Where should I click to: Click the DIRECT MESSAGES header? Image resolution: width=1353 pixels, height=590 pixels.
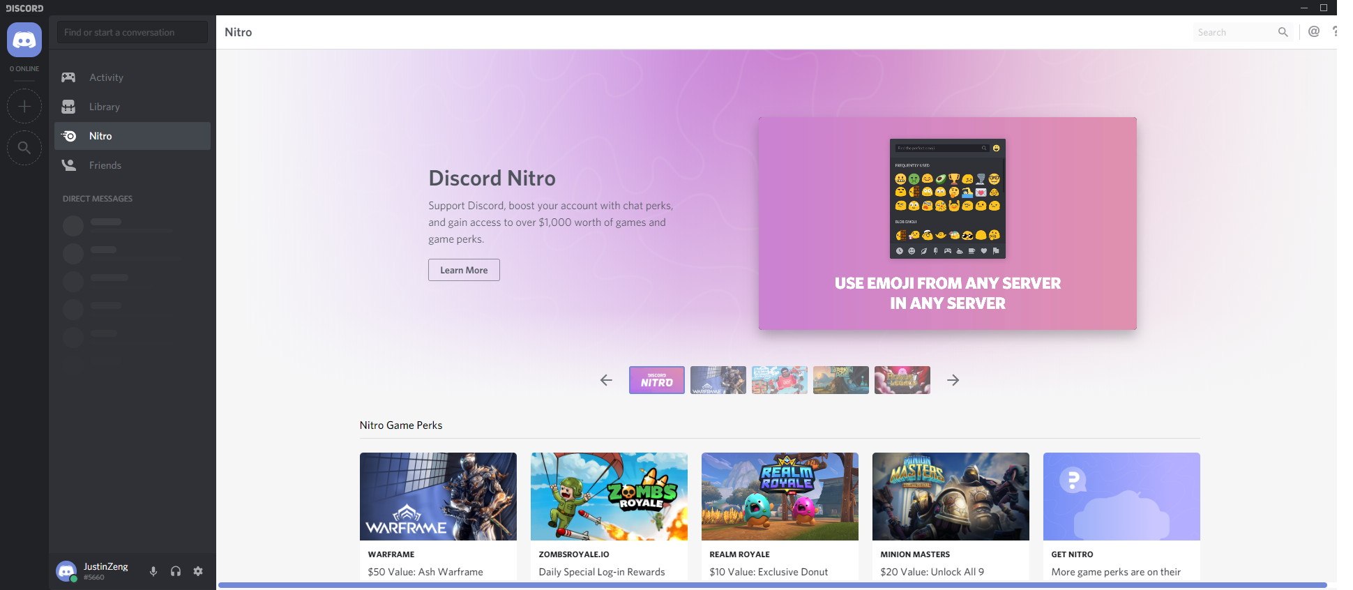point(98,199)
